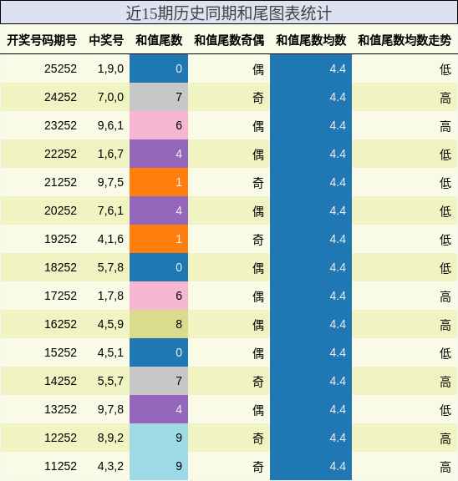458x481 pixels.
Task: Click the 和值尾数奇偶 column header
Action: [229, 40]
